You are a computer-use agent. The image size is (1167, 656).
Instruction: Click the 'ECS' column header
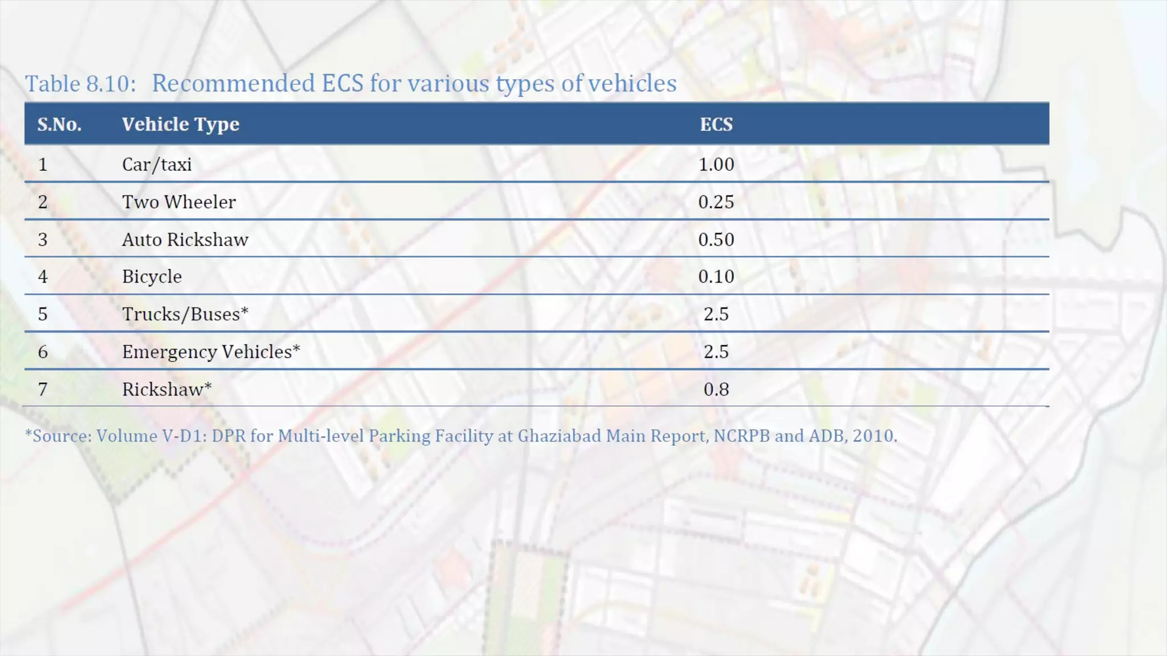pyautogui.click(x=716, y=124)
